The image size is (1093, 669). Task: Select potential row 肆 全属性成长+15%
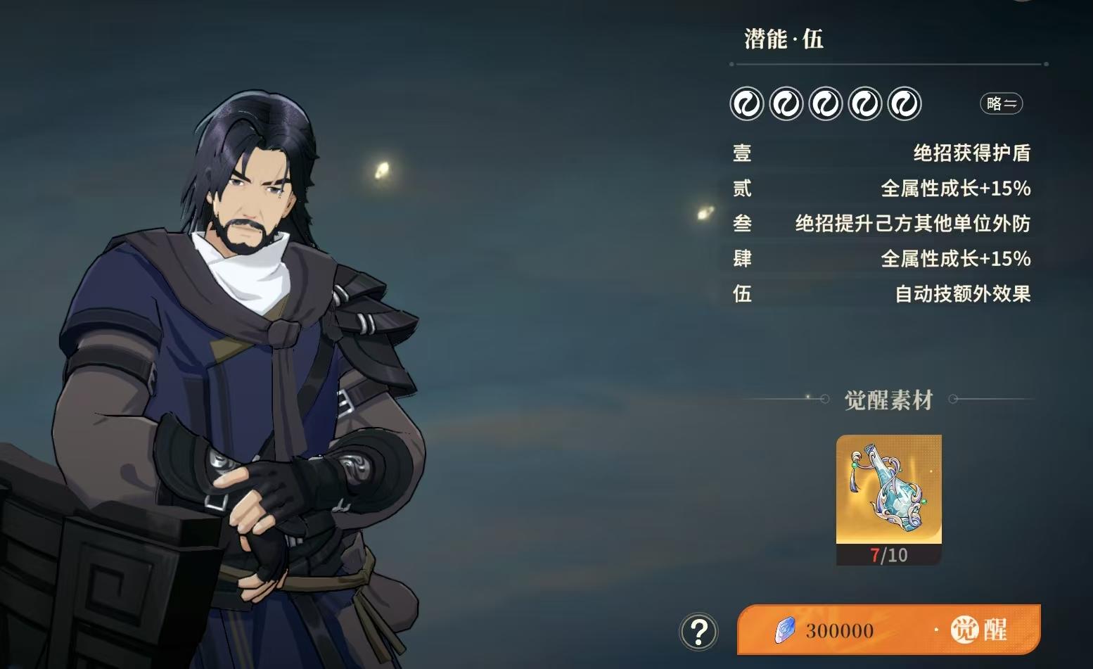(882, 258)
